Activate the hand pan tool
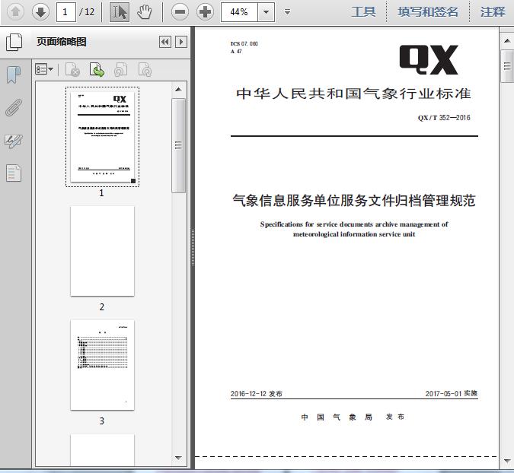 click(x=144, y=12)
